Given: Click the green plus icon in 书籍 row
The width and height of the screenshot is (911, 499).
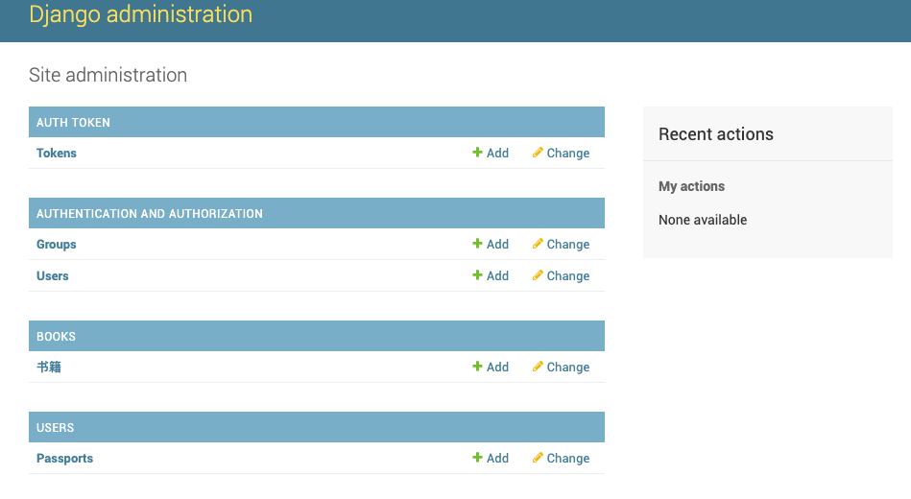Looking at the screenshot, I should pyautogui.click(x=477, y=366).
